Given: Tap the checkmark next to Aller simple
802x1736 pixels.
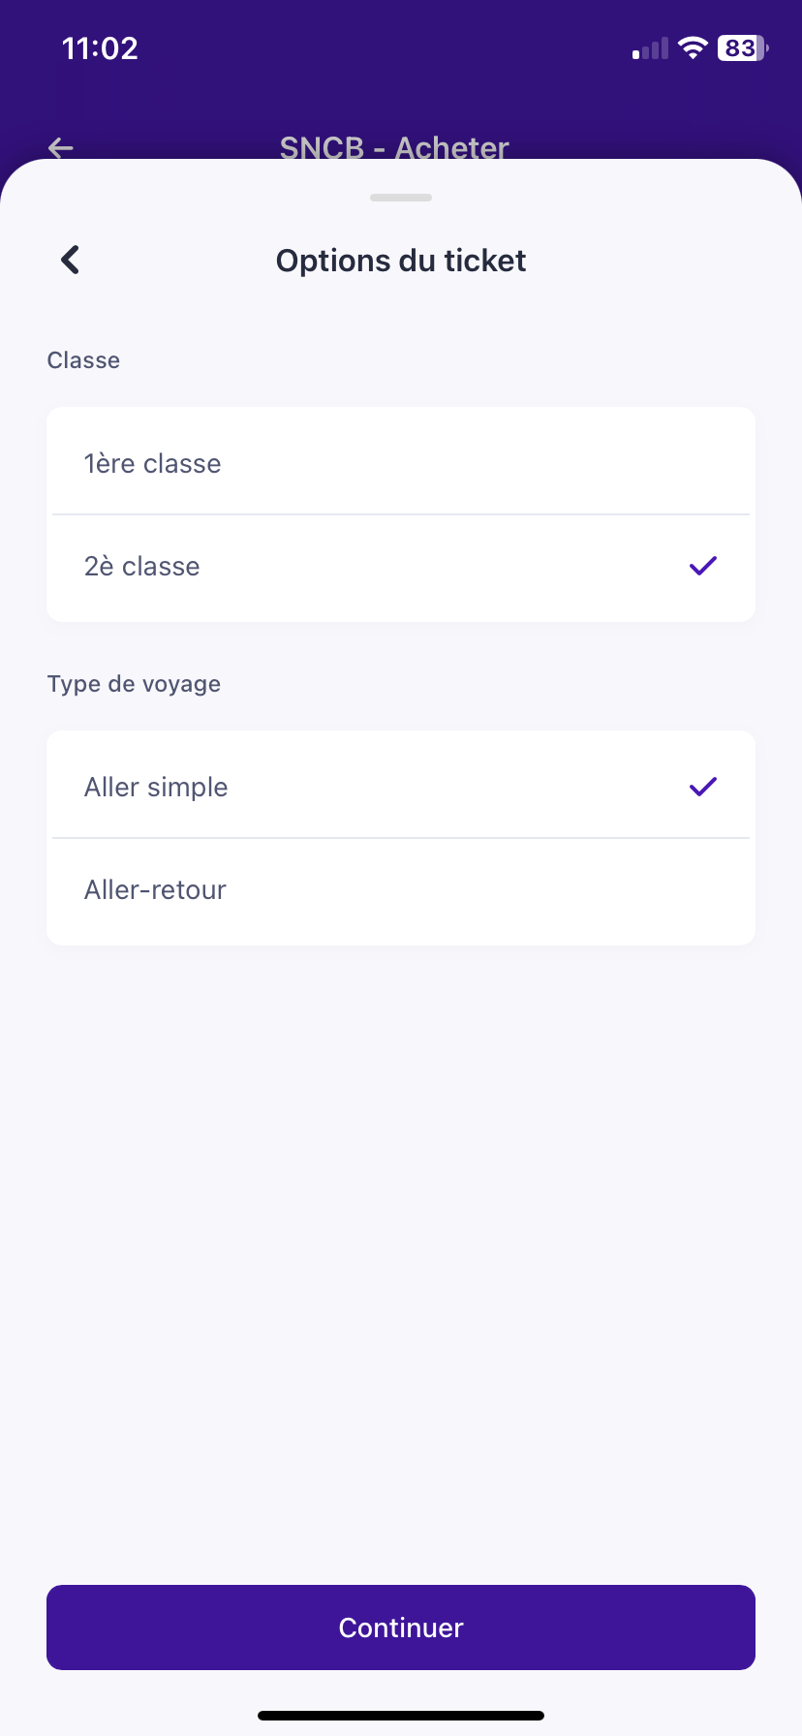Looking at the screenshot, I should [702, 787].
